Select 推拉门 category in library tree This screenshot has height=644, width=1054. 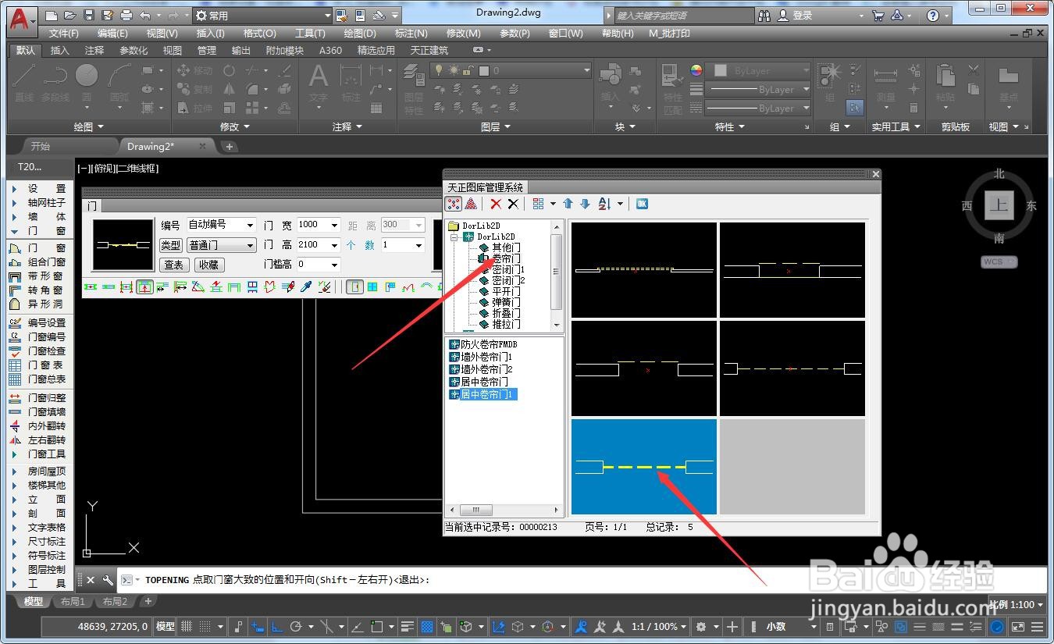click(x=506, y=324)
